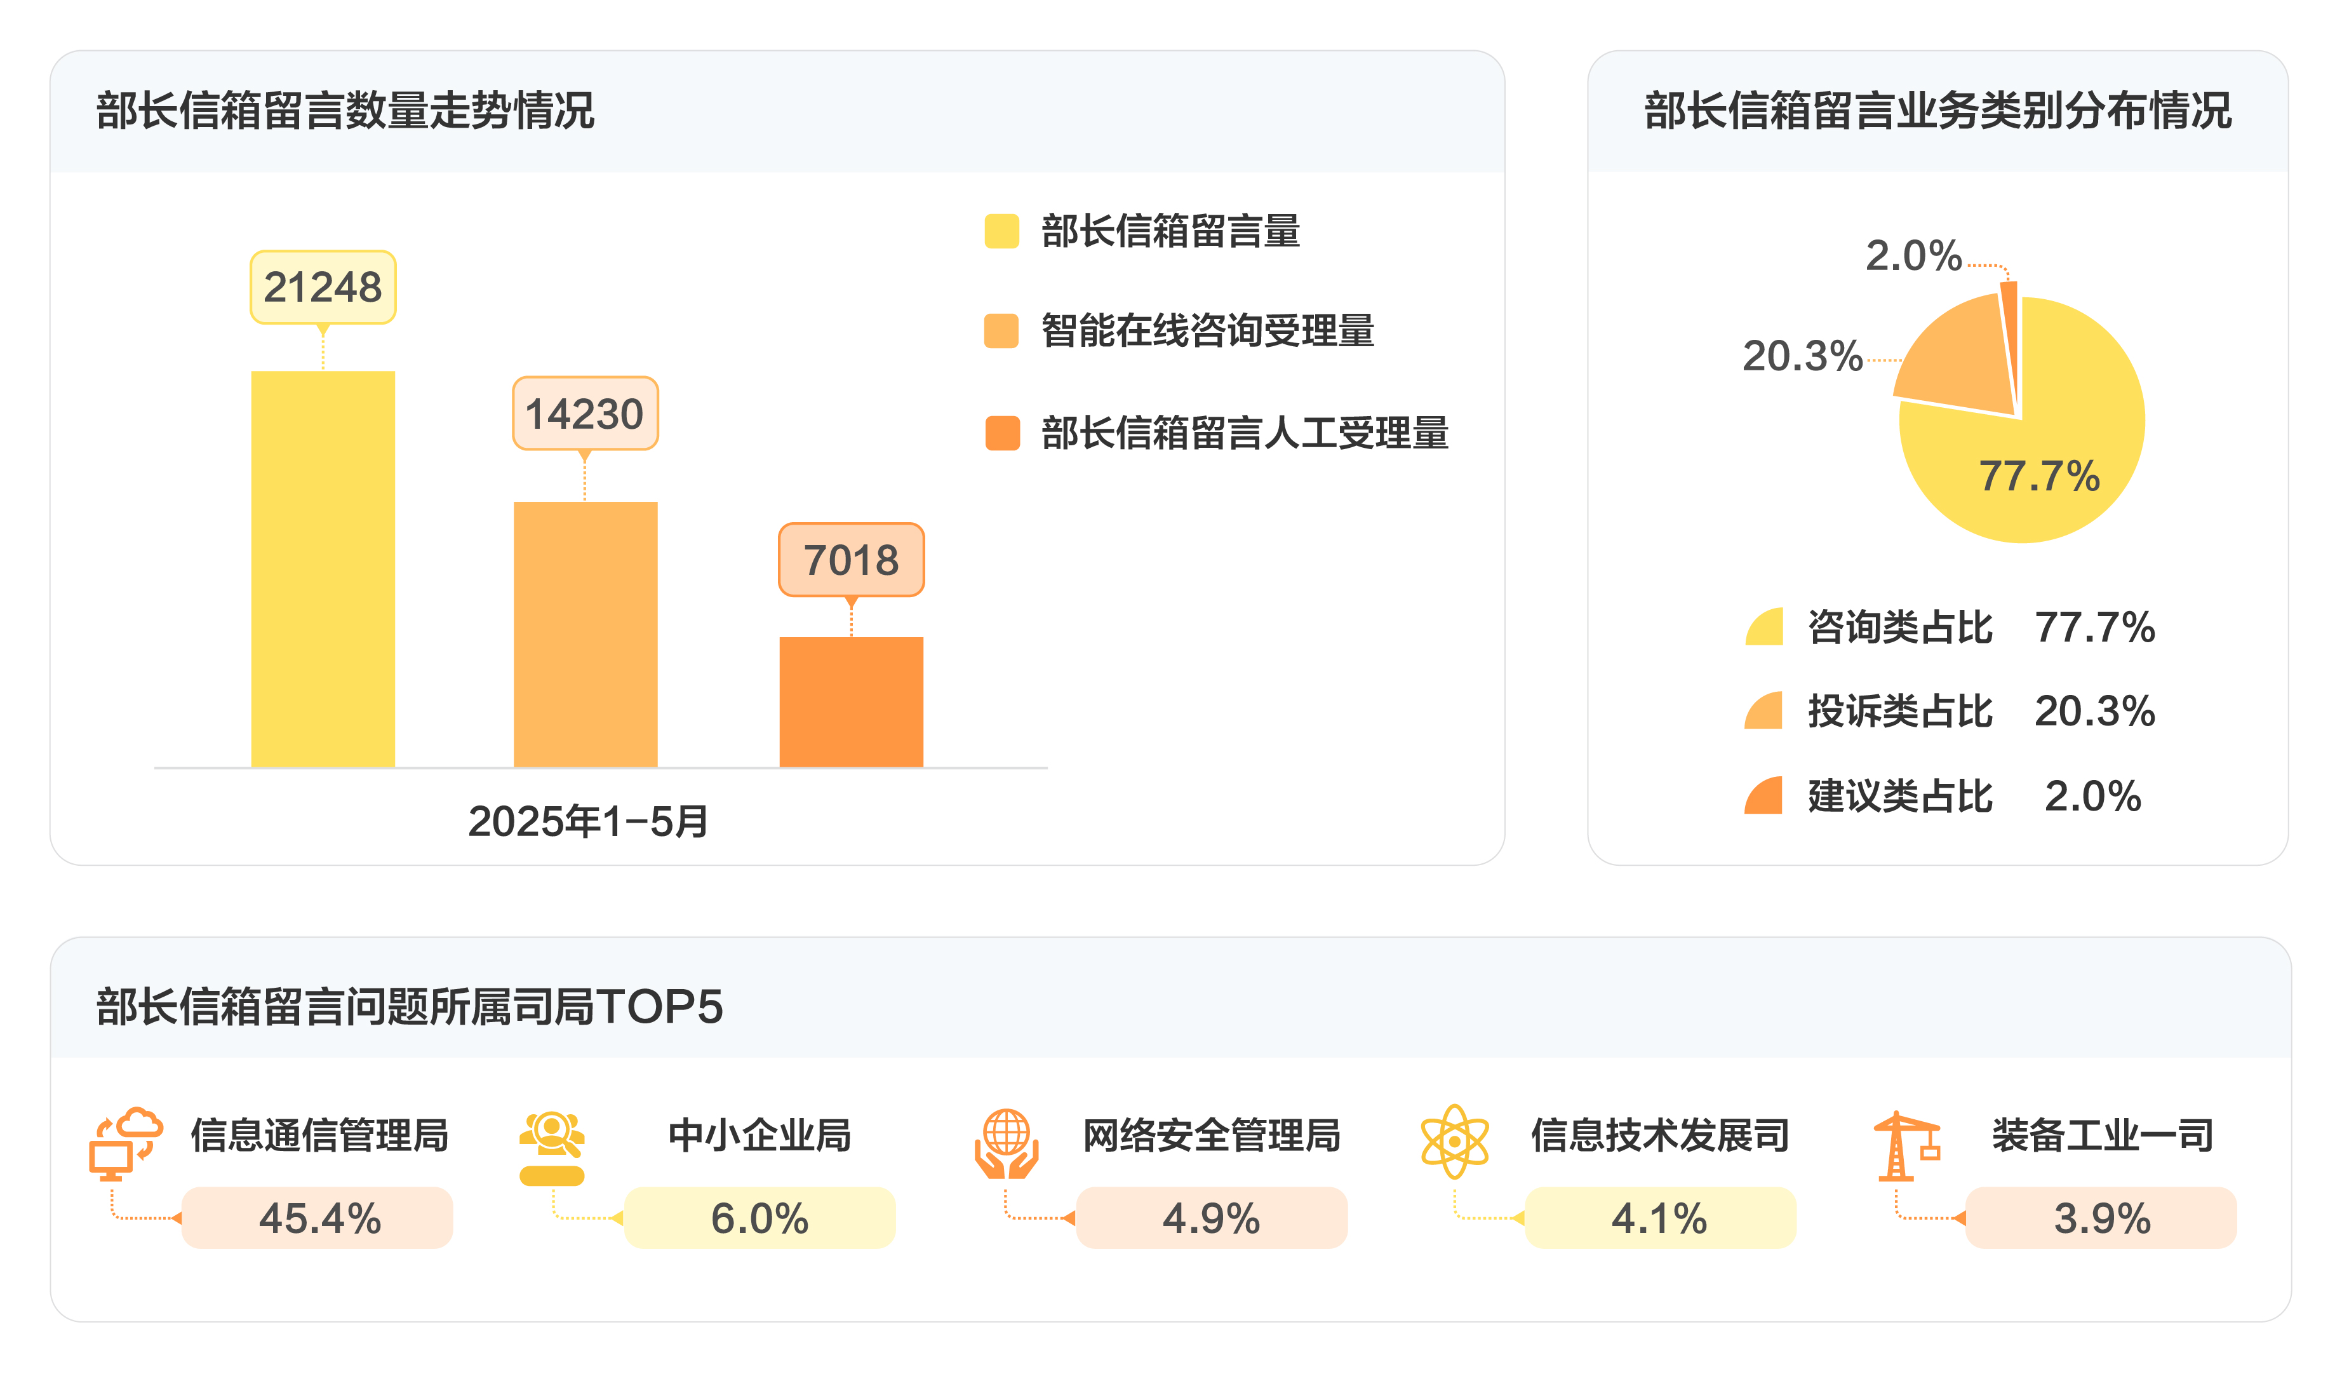Screen dimensions: 2342x1374
Task: Click the 部长信箱留言人工受理量 legend swatch
Action: click(1002, 433)
